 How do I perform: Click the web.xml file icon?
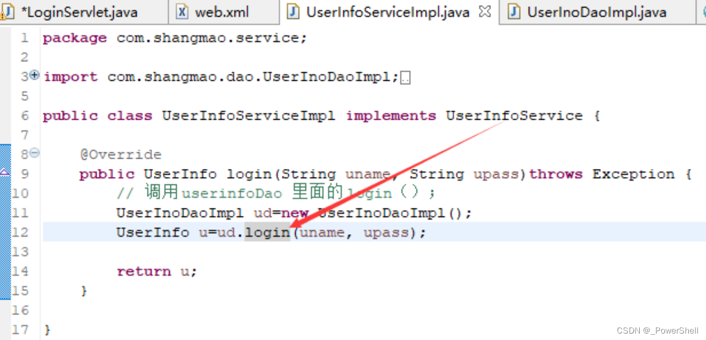click(183, 12)
